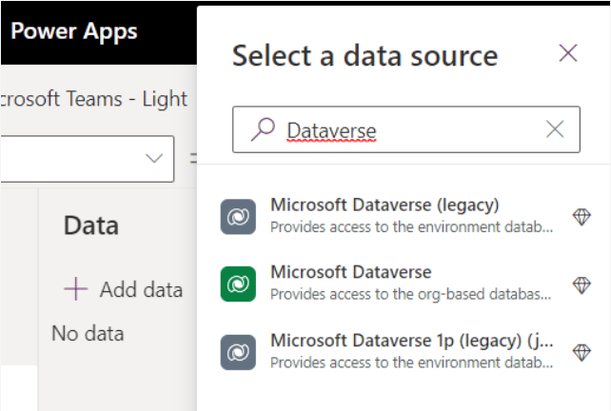Viewport: 611px width, 411px height.
Task: Choose Microsoft Dataverse 1p (legacy) title
Action: 412,341
